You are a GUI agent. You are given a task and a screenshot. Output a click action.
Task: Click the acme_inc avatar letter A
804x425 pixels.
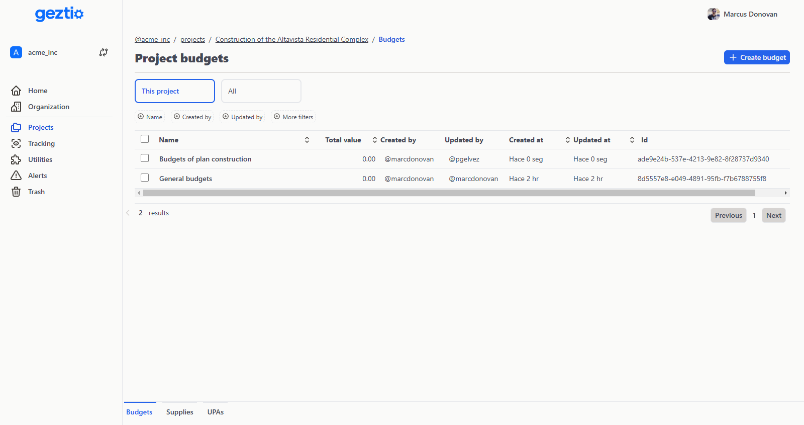click(16, 52)
